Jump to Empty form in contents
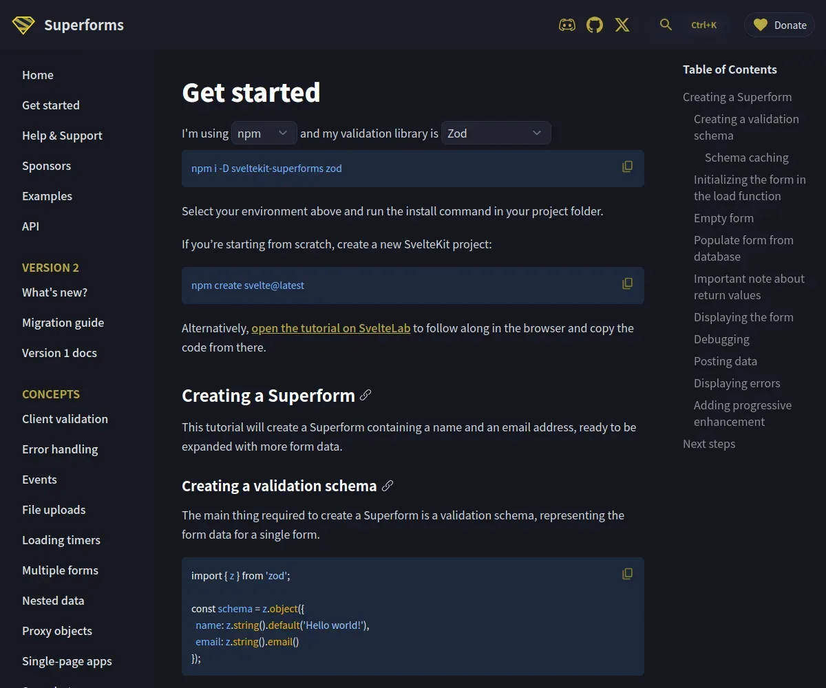The image size is (826, 688). [x=723, y=218]
